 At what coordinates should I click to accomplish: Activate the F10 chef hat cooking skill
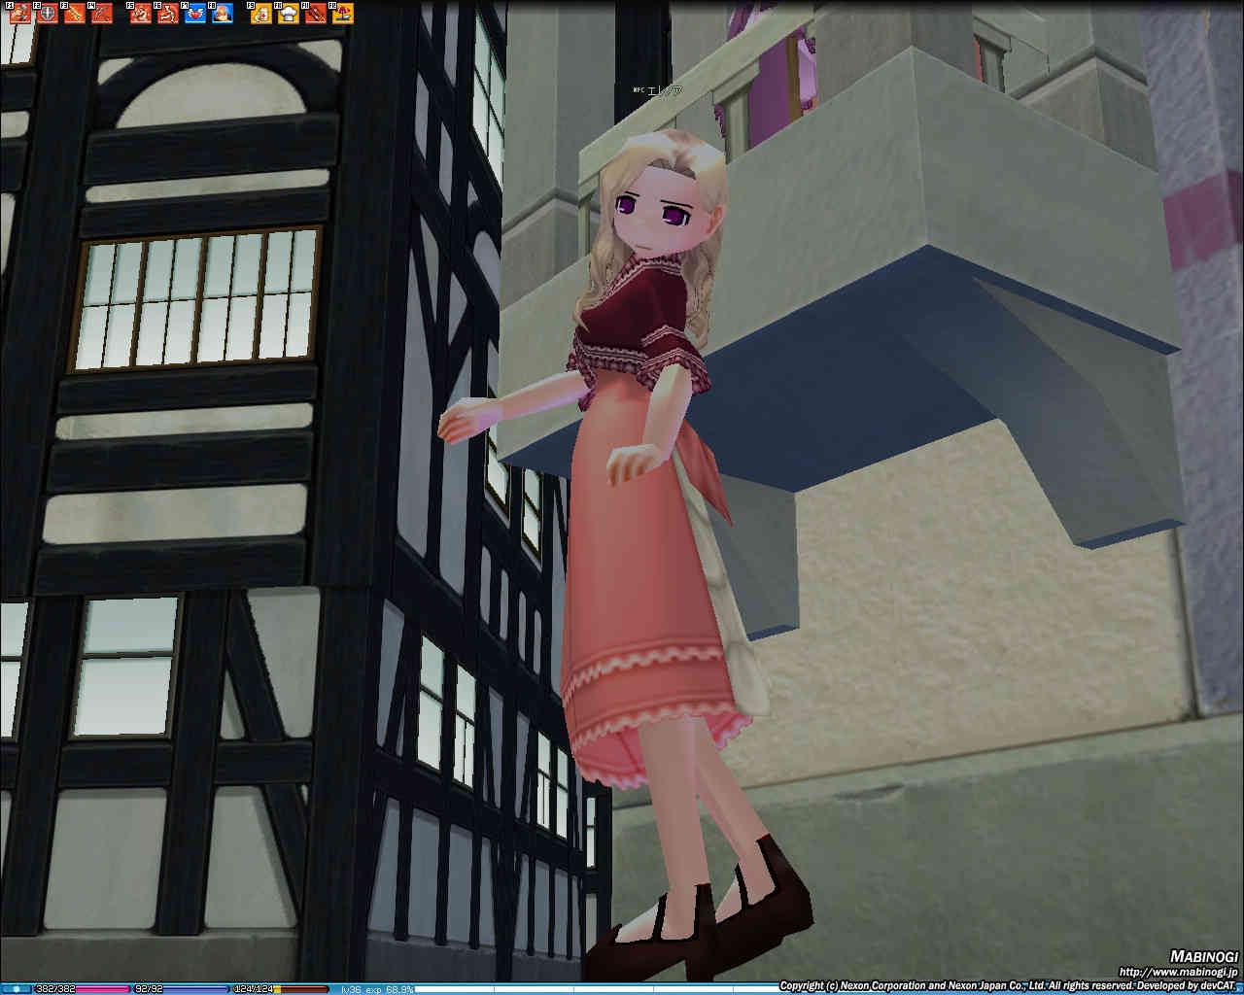[289, 13]
